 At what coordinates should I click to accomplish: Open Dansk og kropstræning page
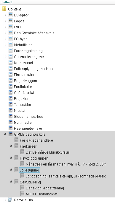[45, 188]
